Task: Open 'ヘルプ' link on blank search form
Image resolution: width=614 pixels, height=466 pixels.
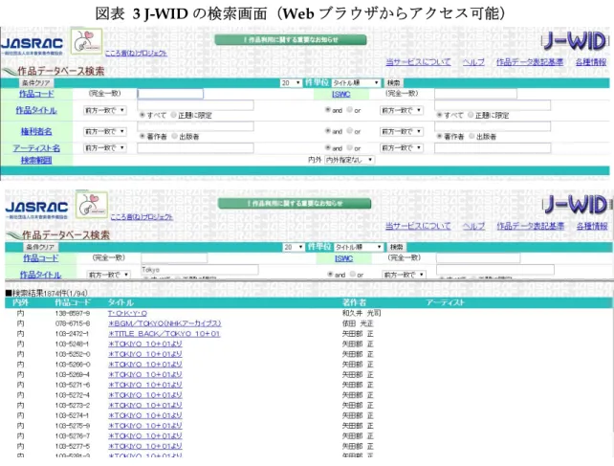Action: pyautogui.click(x=473, y=62)
